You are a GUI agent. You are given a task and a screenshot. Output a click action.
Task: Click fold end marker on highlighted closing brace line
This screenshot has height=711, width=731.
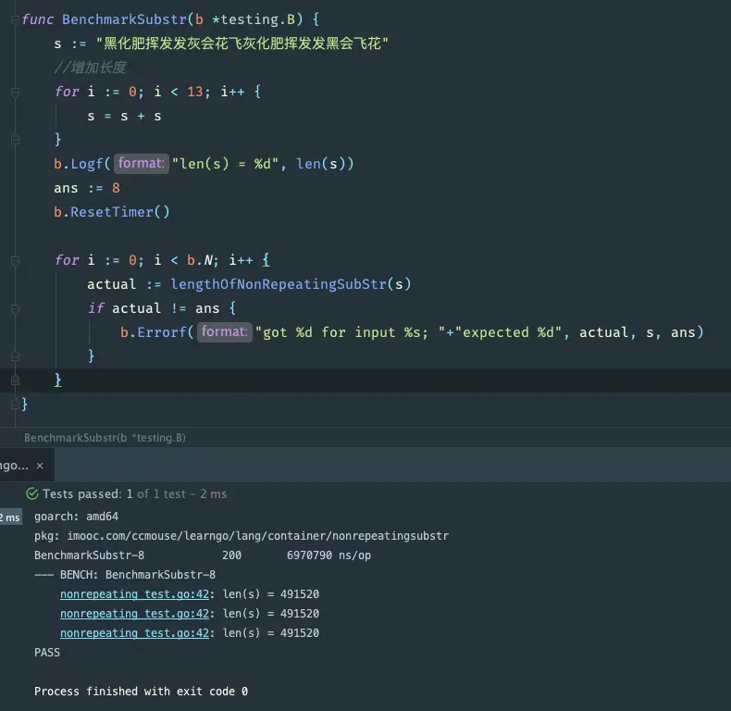tap(15, 380)
